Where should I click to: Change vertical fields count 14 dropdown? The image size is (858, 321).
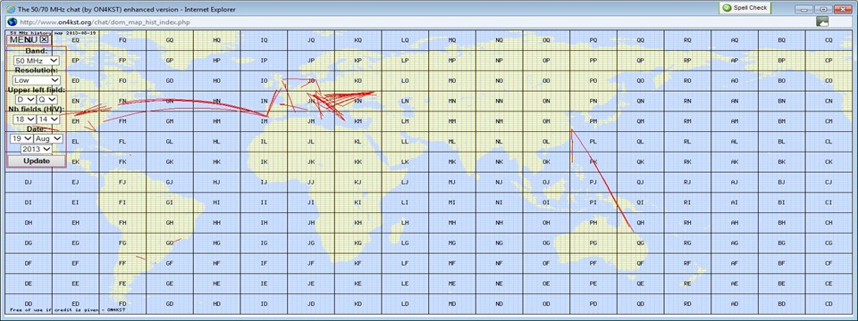pos(48,119)
